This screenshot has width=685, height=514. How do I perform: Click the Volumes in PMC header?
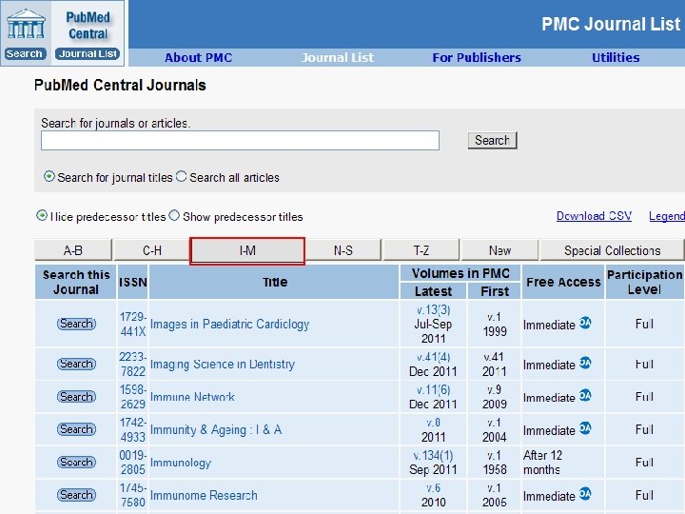(x=460, y=273)
